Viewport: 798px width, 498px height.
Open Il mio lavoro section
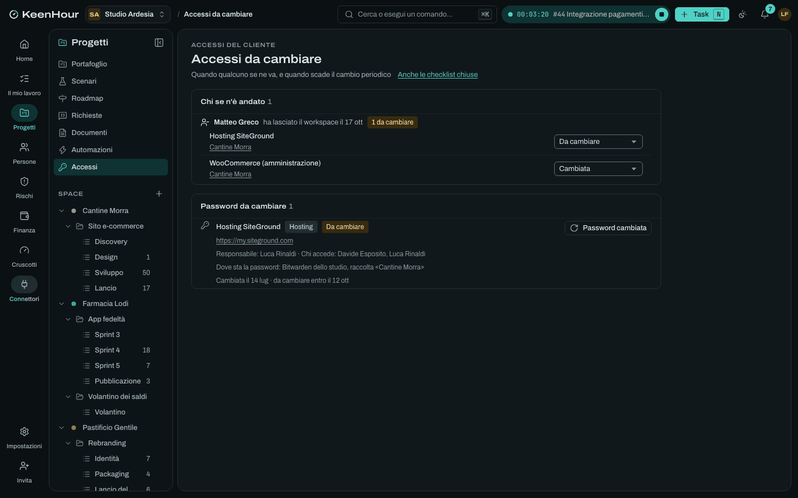click(x=24, y=85)
